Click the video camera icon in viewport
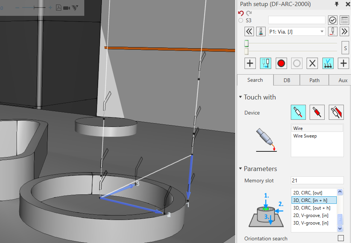This screenshot has width=351, height=243. [x=67, y=8]
